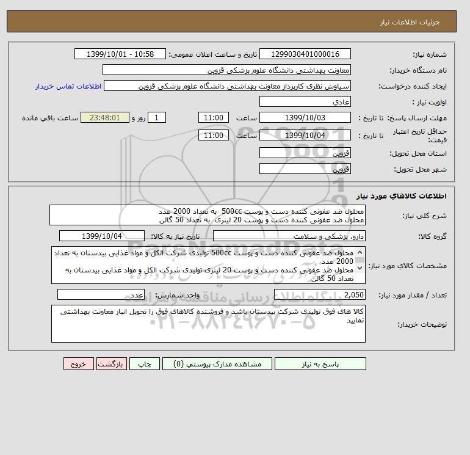Click the گروه کالا label

click(x=433, y=236)
